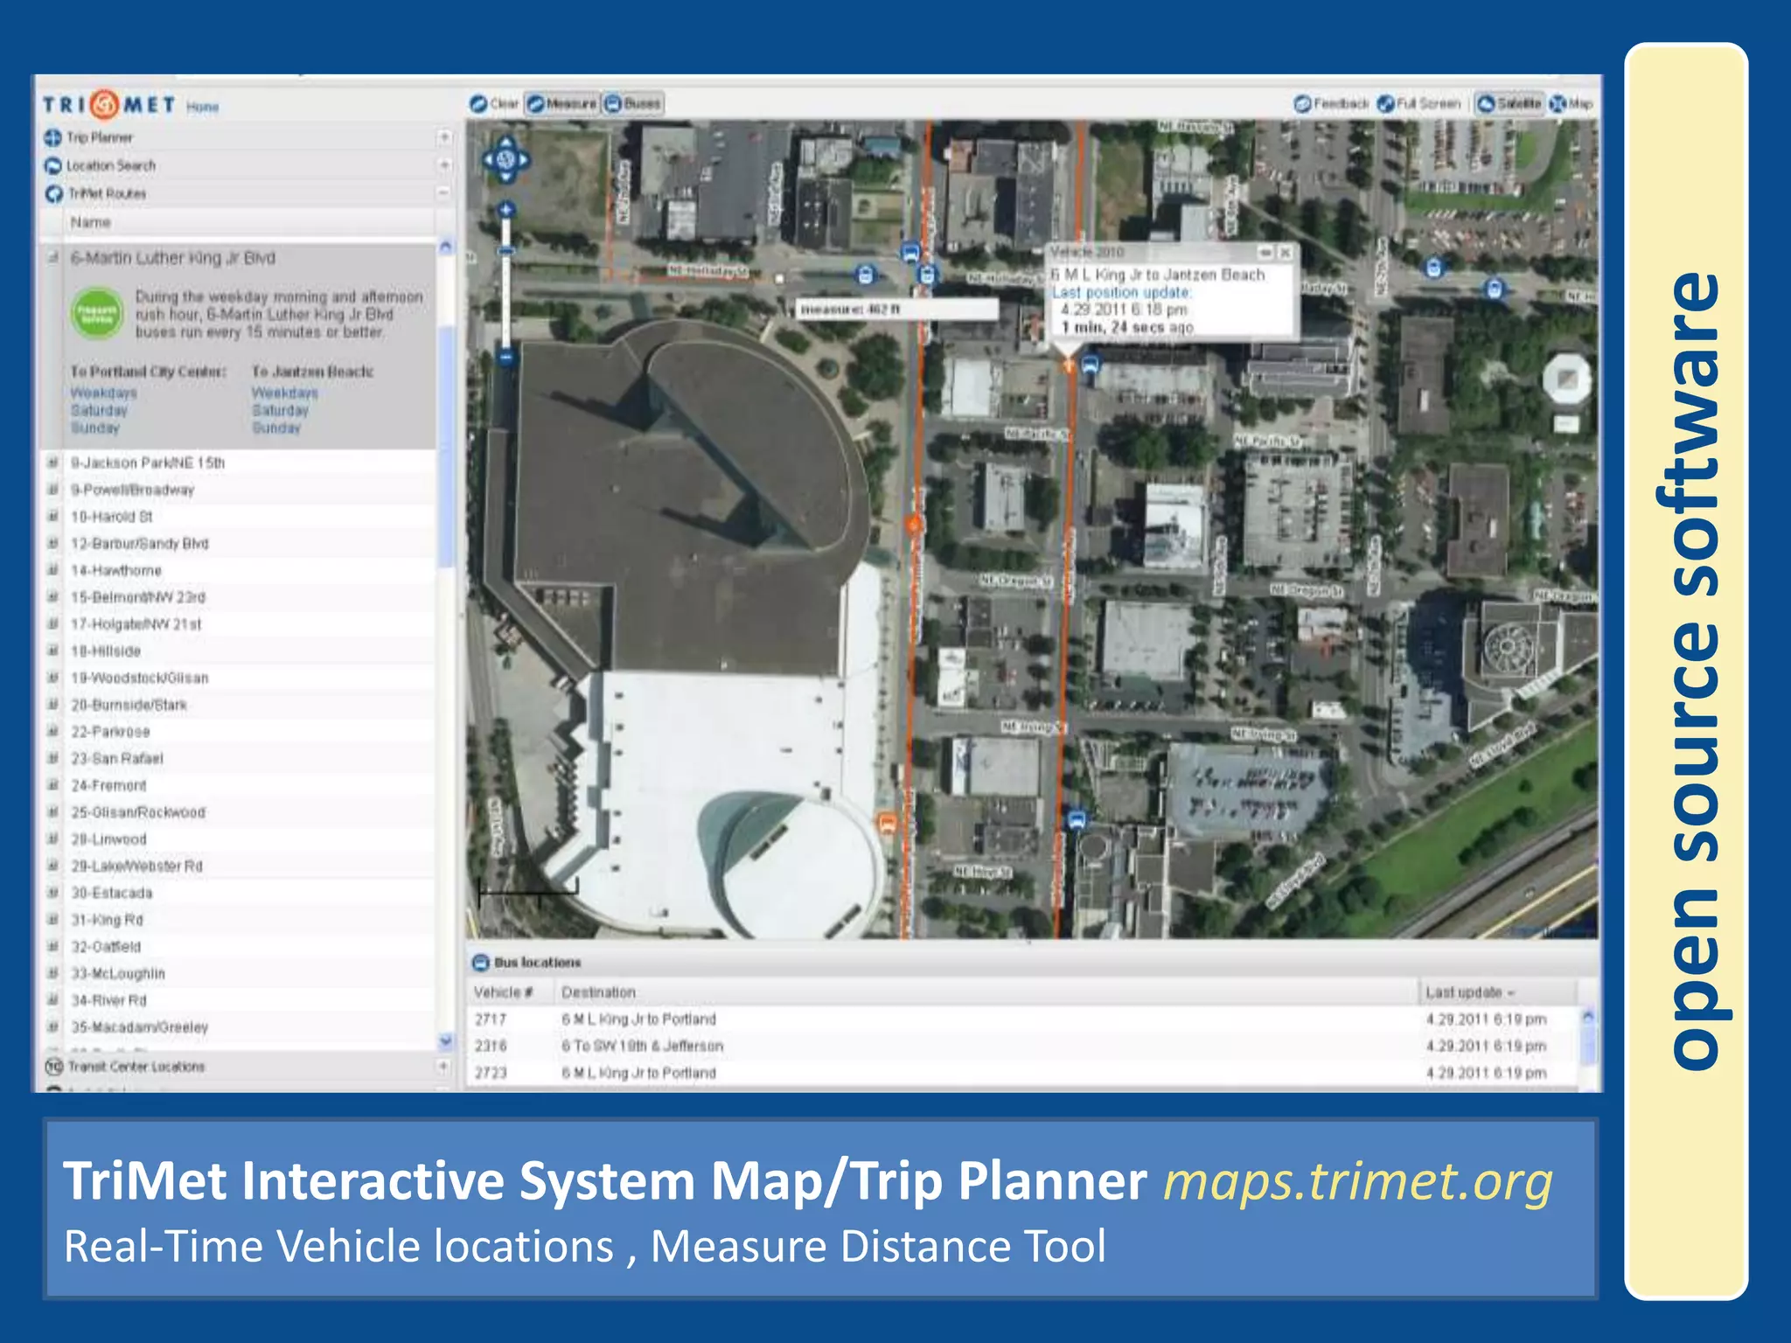Expand the 14-Hawthorne route row
This screenshot has width=1791, height=1343.
tap(52, 570)
